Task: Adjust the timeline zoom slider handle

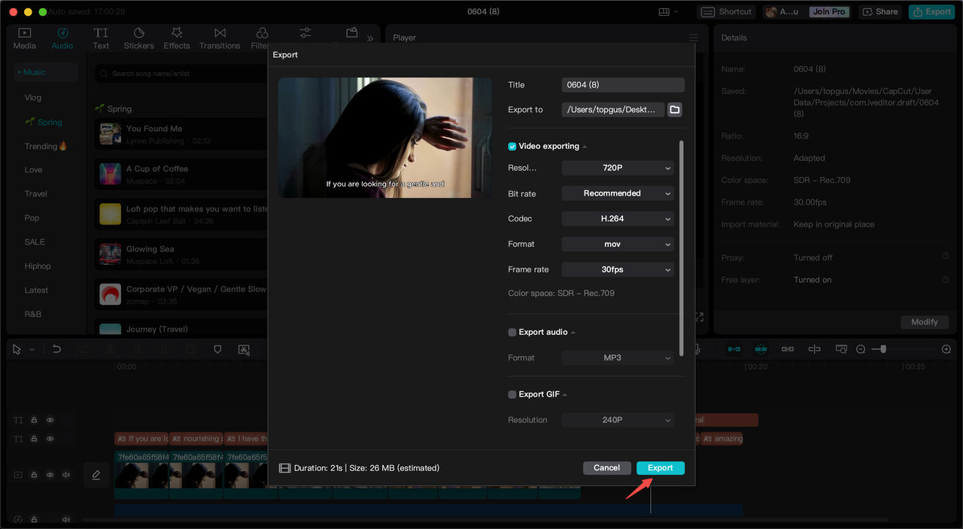Action: point(883,349)
